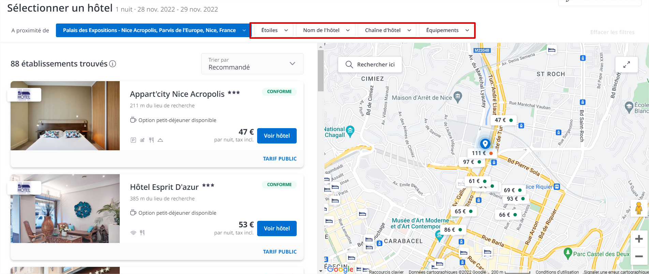Open the Équipements filter dropdown

(447, 30)
